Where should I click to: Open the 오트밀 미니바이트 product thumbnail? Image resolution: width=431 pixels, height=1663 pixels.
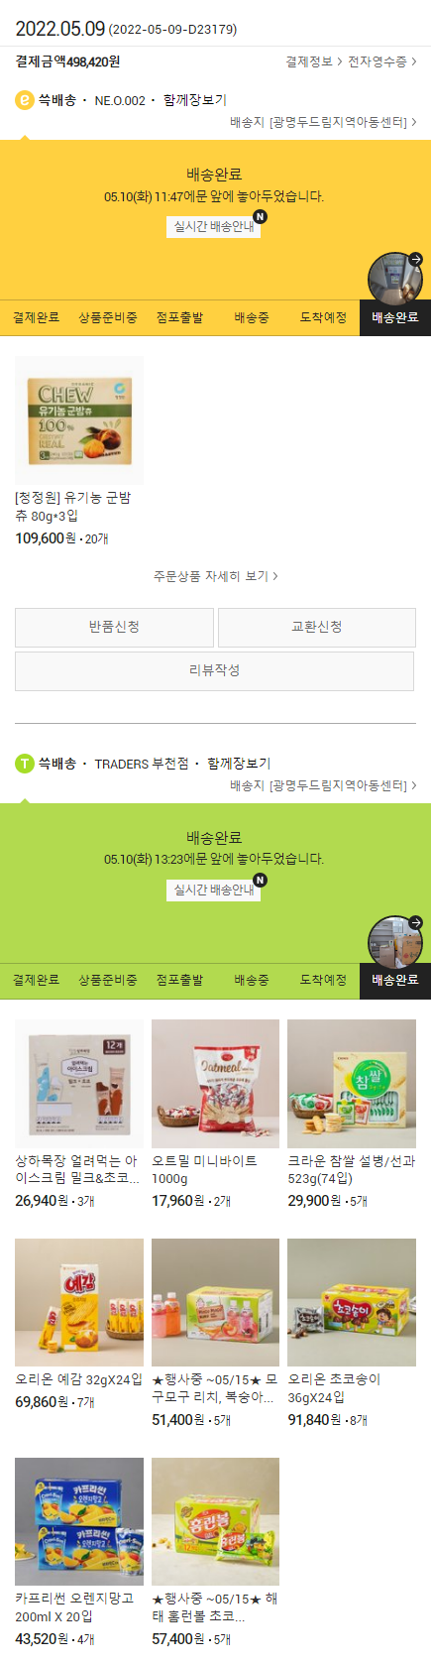[x=216, y=1084]
